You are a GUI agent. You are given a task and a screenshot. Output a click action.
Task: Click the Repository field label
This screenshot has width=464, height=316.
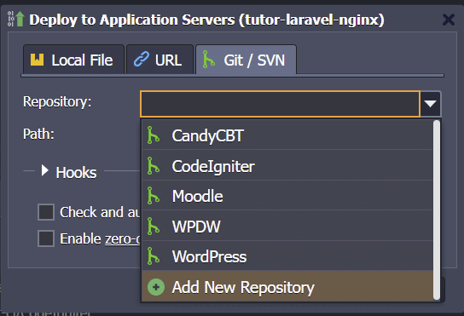57,102
